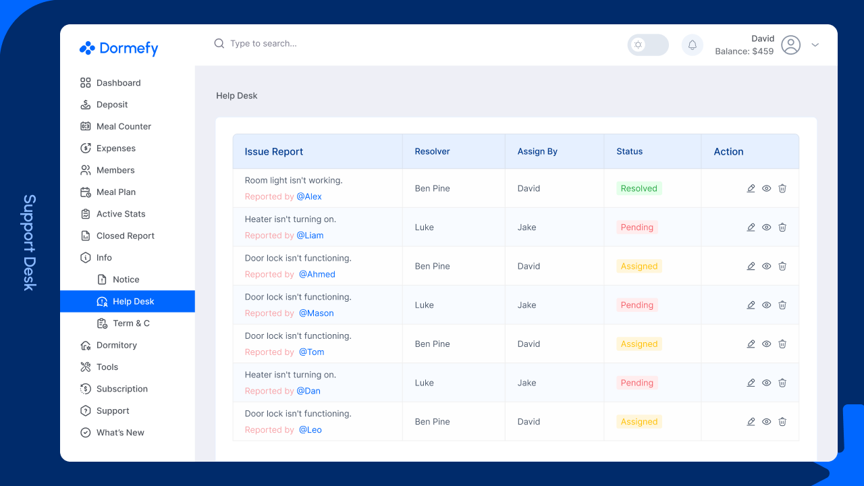Focus the Type to search field
The height and width of the screenshot is (486, 864).
(263, 43)
